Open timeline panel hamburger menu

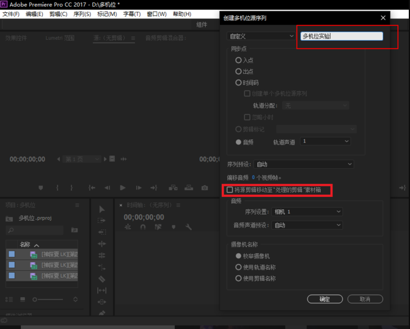click(178, 205)
